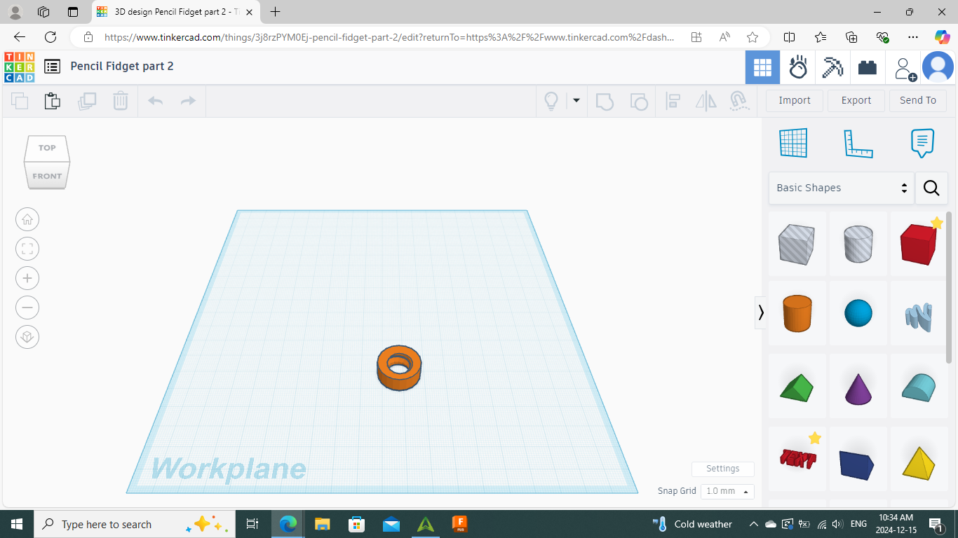
Task: Click the Export button
Action: (x=856, y=100)
